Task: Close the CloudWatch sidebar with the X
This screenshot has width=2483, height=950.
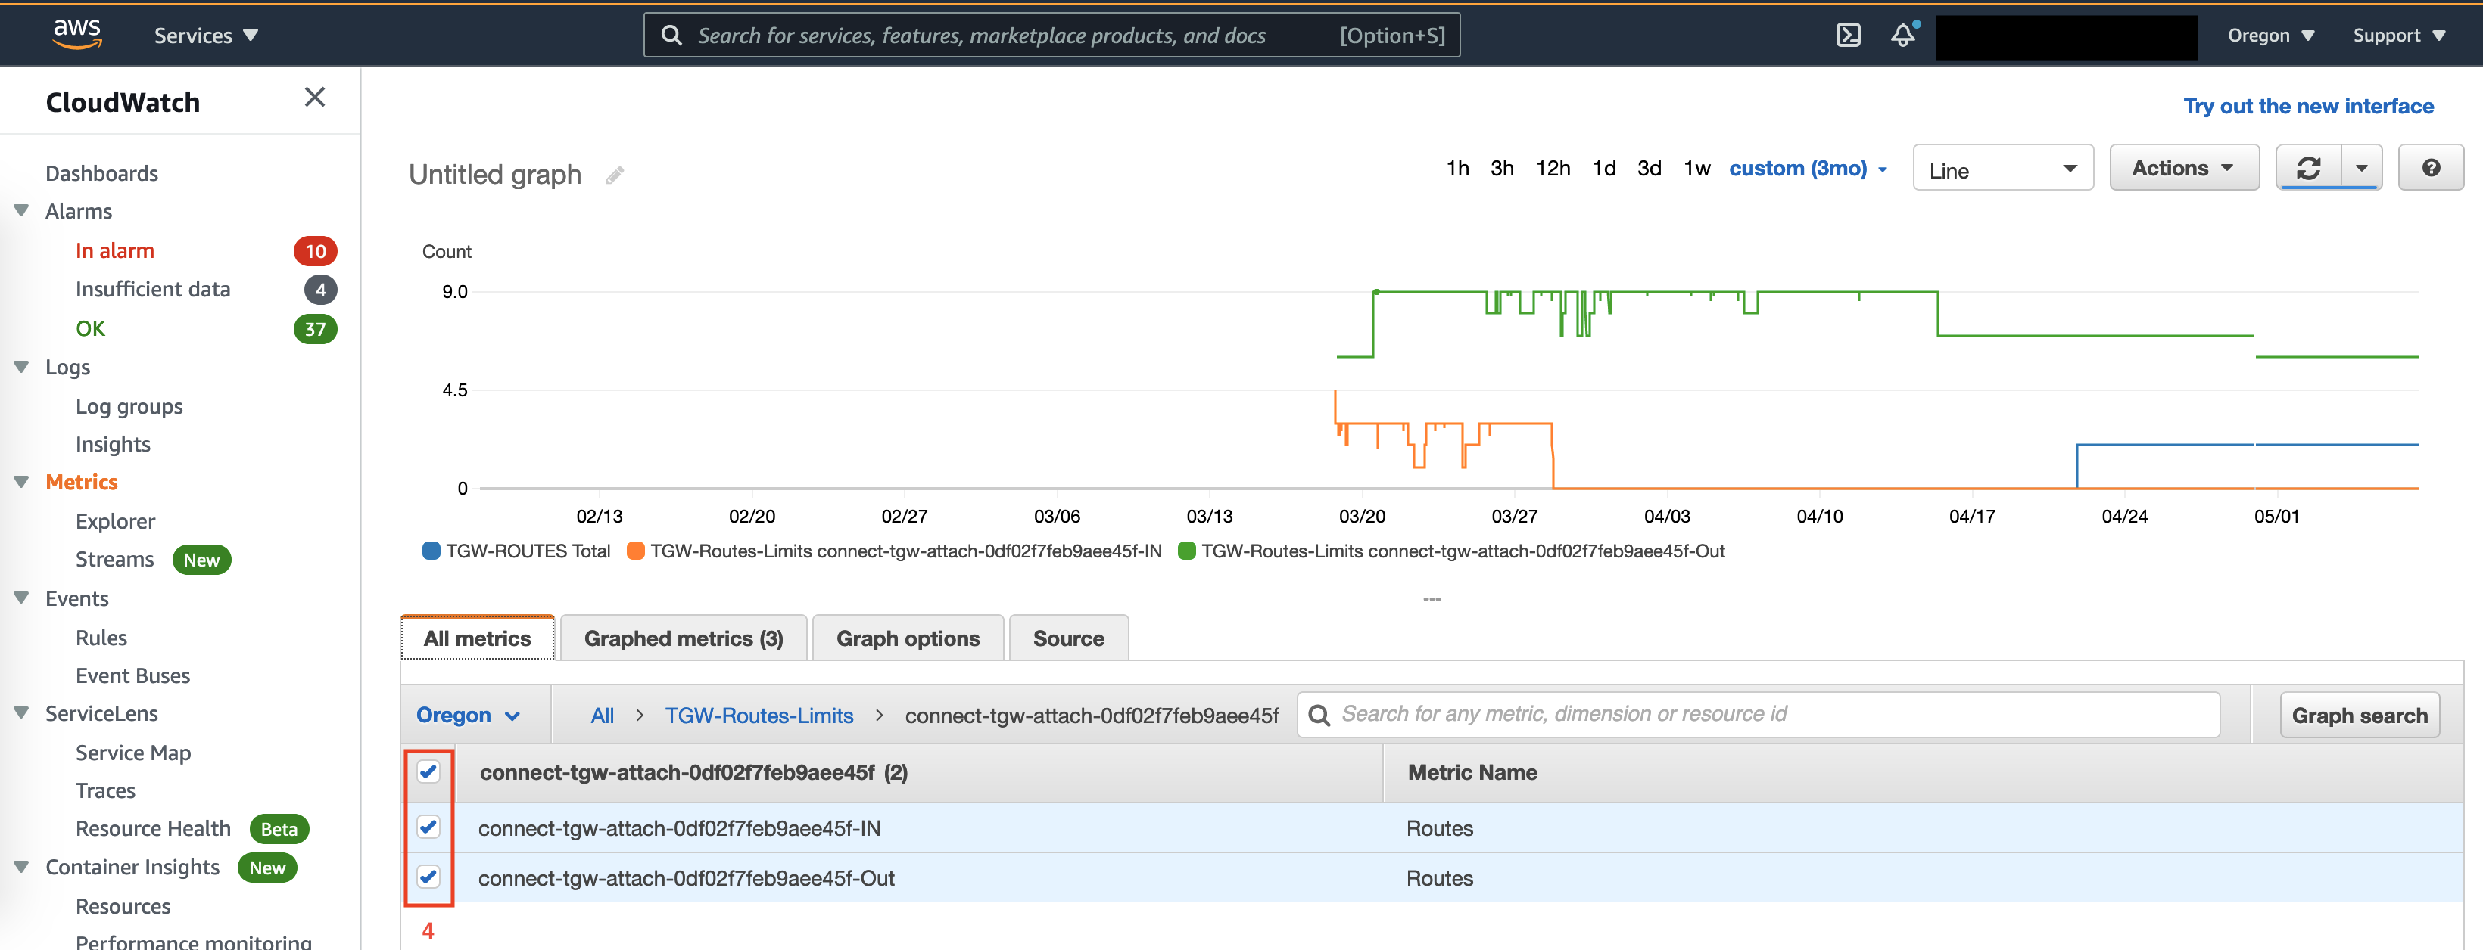Action: click(314, 98)
